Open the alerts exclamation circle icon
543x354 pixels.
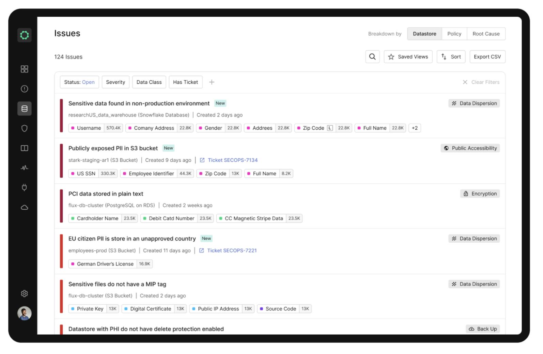[x=25, y=89]
